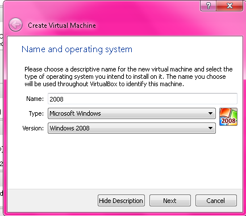Screen dimensions: 246x216
Task: Click the 'Version:' label
Action: [33, 128]
